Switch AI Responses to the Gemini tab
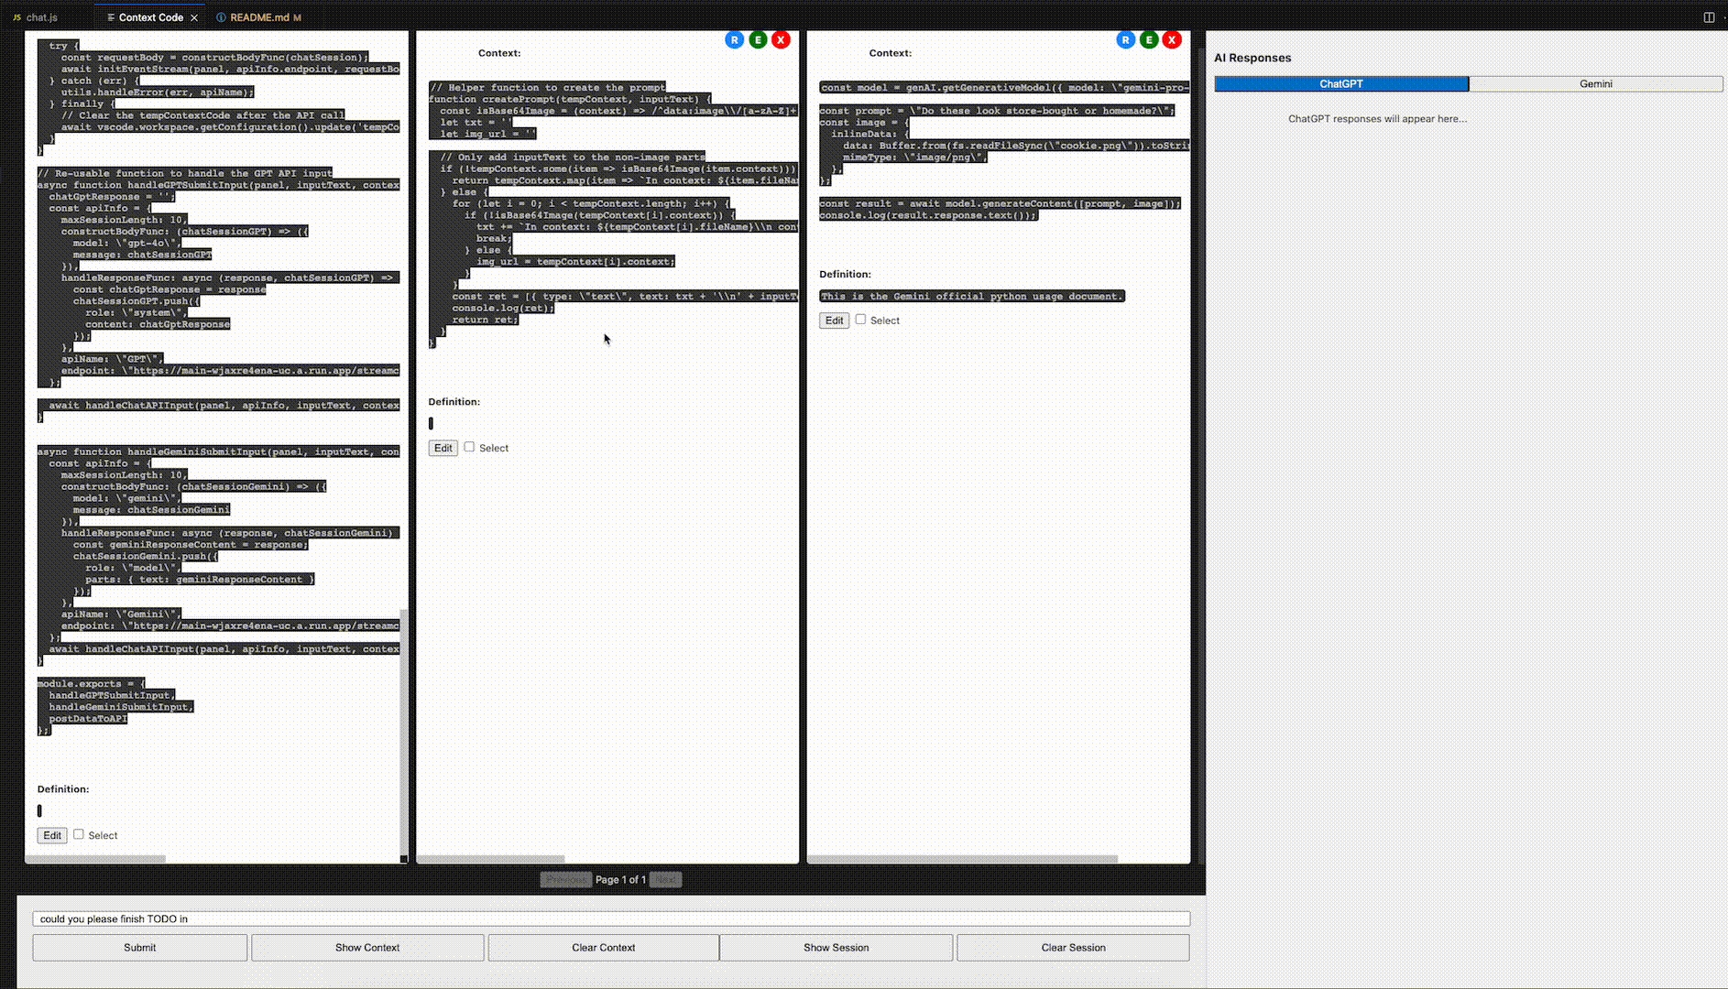 [1595, 83]
